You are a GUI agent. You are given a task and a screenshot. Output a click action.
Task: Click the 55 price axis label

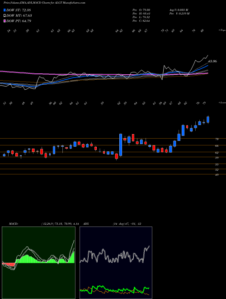217,164
